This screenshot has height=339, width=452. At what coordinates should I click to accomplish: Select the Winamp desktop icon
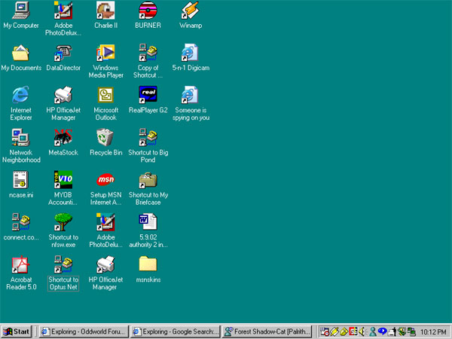pyautogui.click(x=191, y=11)
